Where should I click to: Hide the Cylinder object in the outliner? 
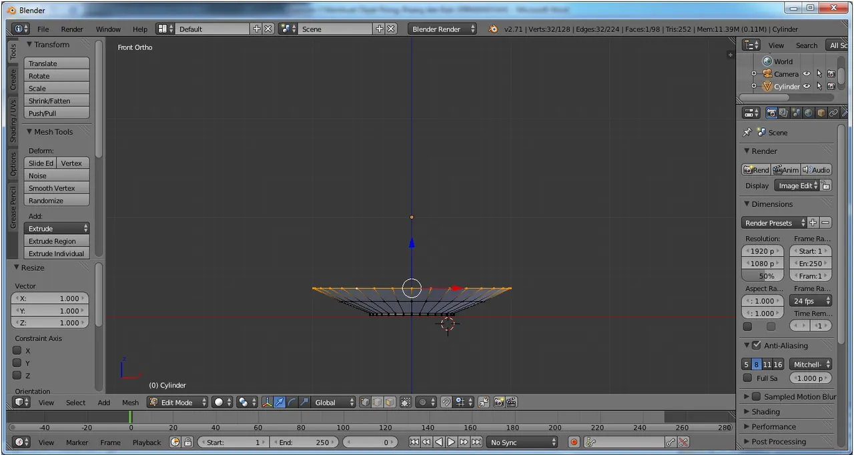pyautogui.click(x=807, y=87)
